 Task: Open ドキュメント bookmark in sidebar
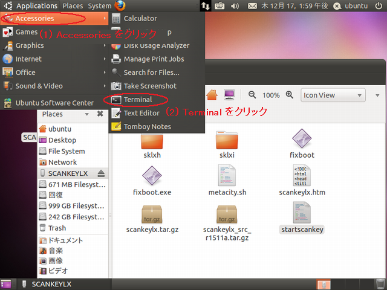73,240
